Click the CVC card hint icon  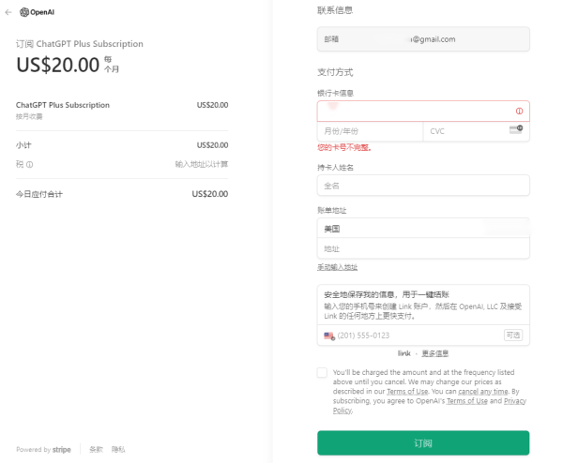tap(516, 129)
